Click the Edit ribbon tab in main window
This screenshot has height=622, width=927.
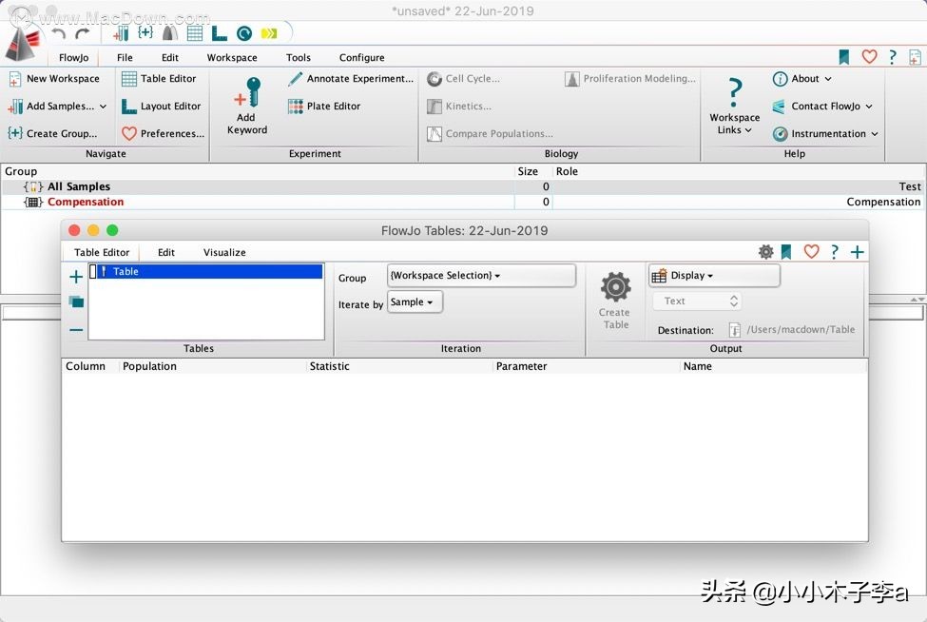click(169, 57)
